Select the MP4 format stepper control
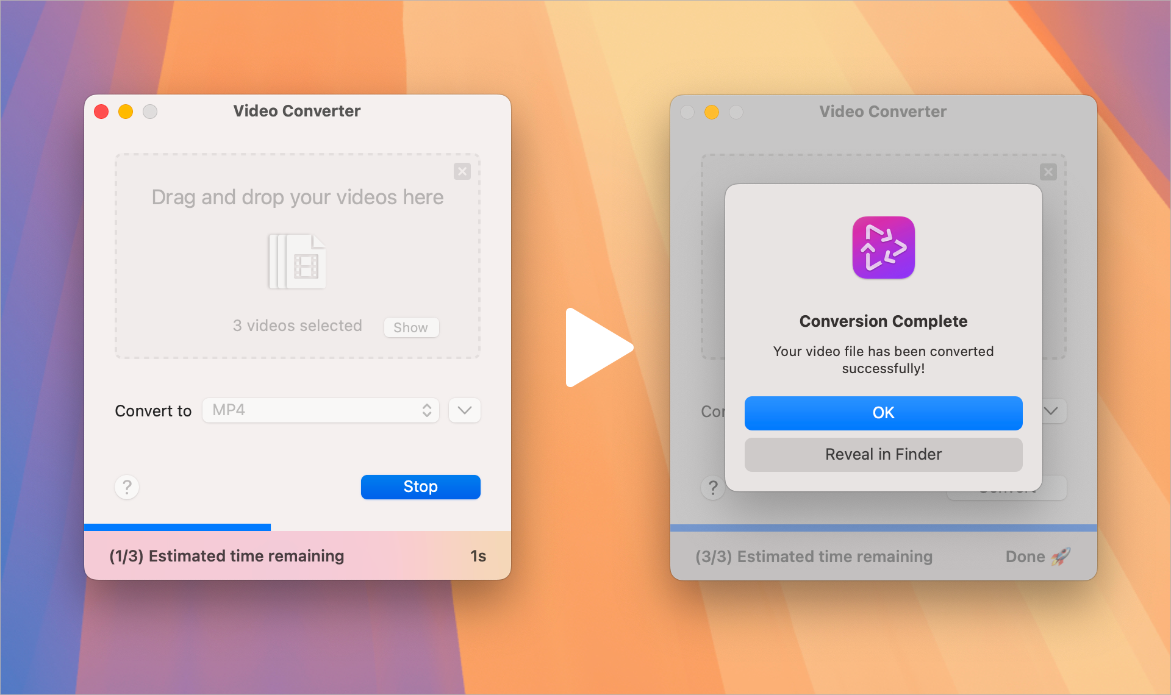Viewport: 1171px width, 695px height. point(426,410)
